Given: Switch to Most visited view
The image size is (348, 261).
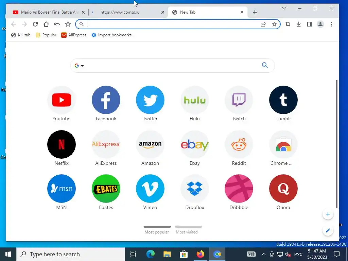Looking at the screenshot, I should point(188,230).
